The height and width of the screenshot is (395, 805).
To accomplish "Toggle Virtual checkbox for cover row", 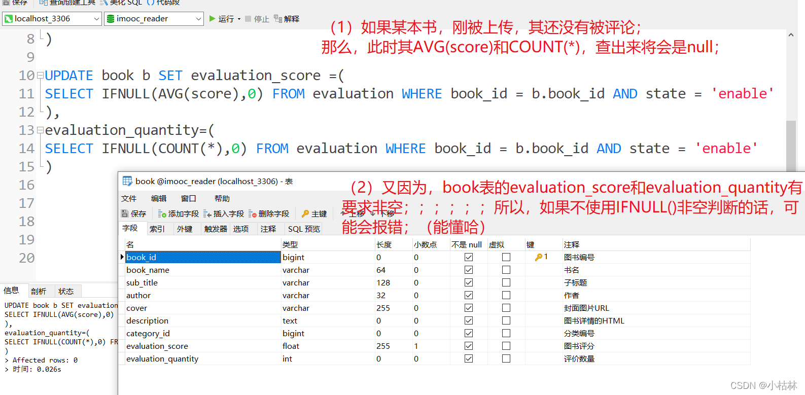I will click(x=506, y=308).
